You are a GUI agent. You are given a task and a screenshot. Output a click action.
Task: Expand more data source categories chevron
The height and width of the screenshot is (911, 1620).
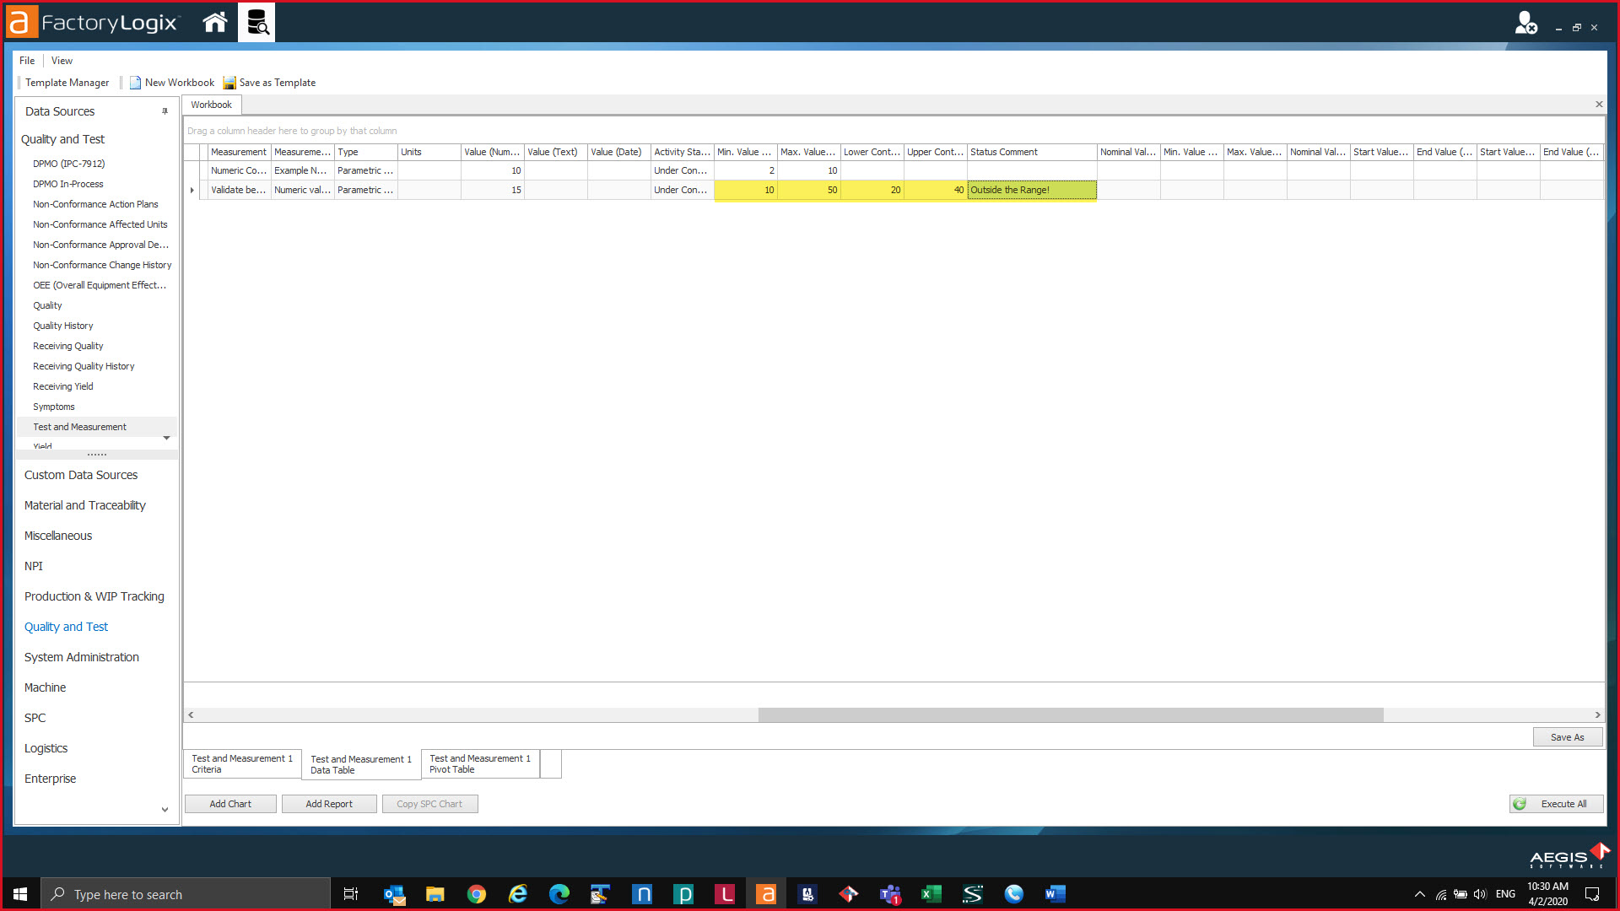(x=165, y=810)
